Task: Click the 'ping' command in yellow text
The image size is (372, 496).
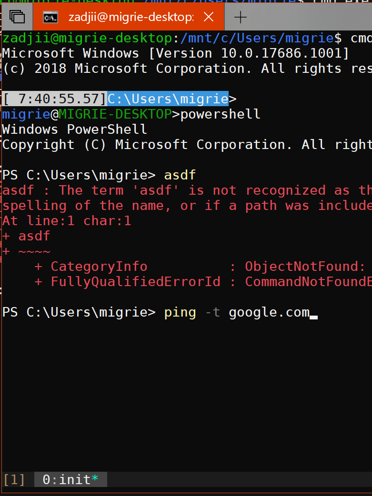Action: coord(180,312)
